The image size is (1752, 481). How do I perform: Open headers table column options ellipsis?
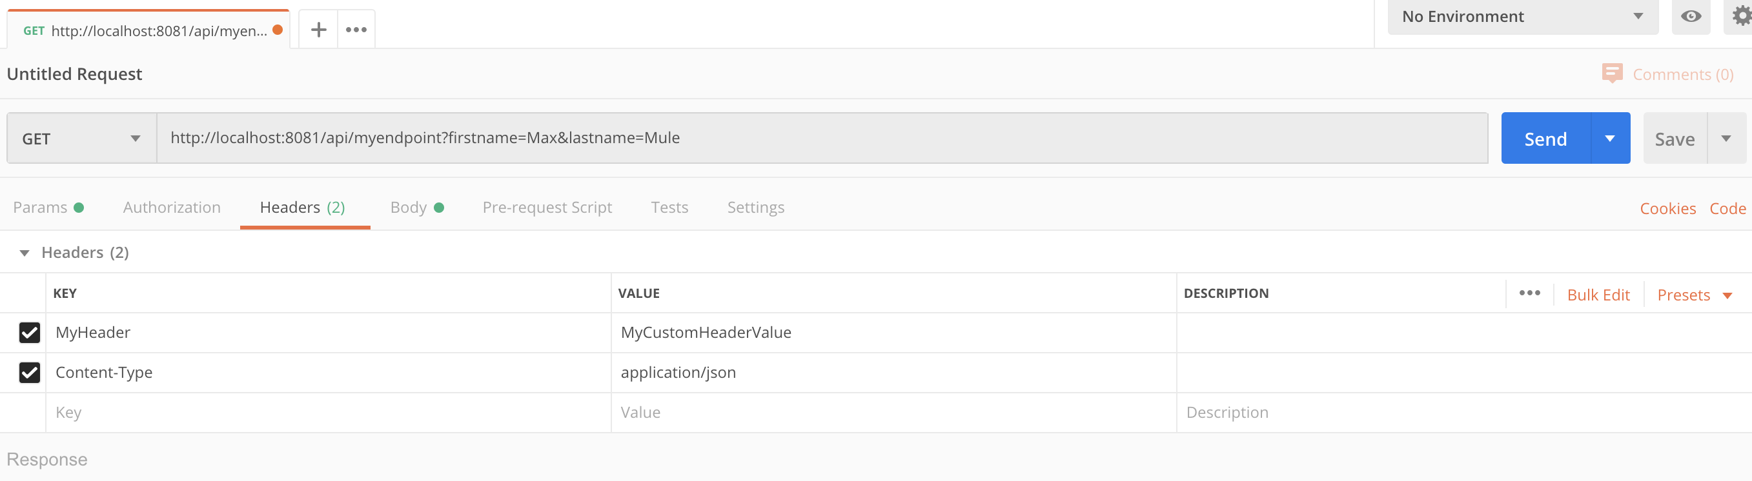click(x=1529, y=293)
